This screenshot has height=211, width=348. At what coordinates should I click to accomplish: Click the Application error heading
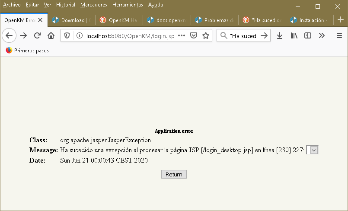(x=174, y=131)
